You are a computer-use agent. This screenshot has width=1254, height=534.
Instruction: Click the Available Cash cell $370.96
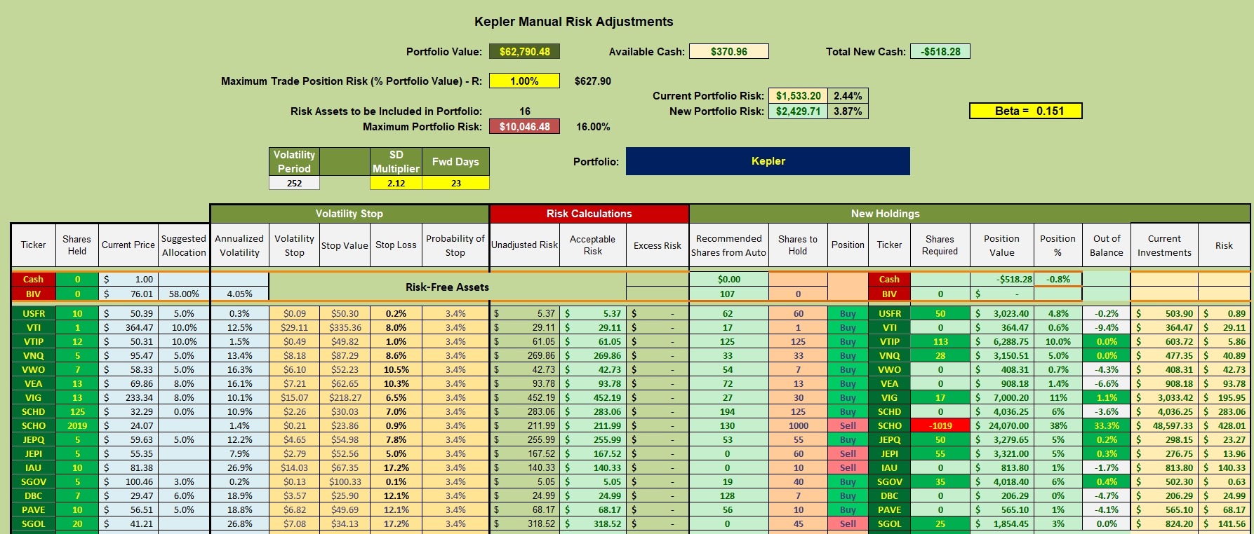[729, 51]
